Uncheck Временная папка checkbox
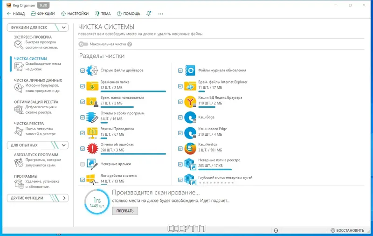Viewport: 373px width, 236px height. point(83,86)
